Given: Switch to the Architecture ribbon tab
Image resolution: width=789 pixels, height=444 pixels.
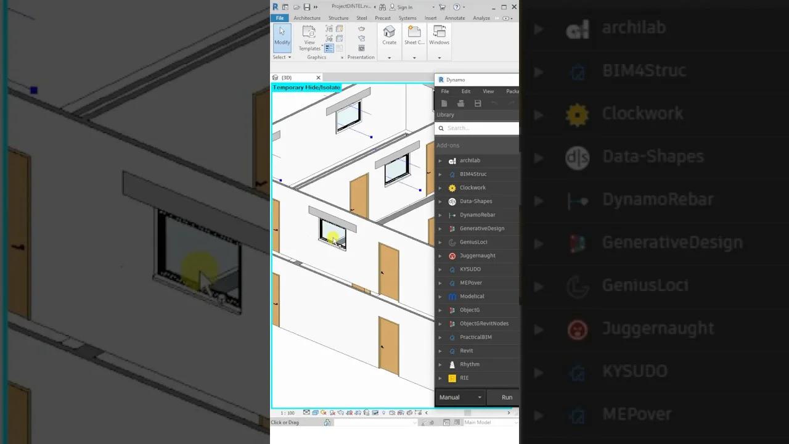Looking at the screenshot, I should (307, 18).
